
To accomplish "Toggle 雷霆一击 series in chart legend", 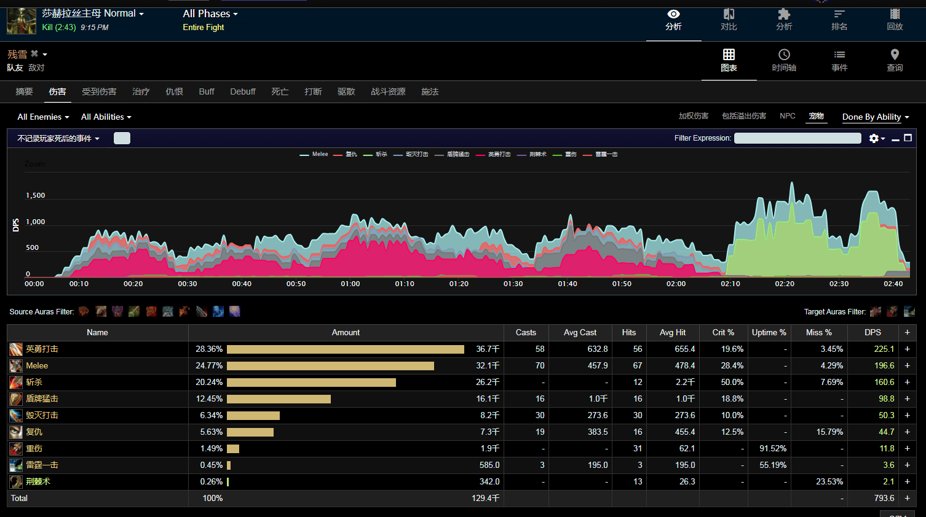I will pos(600,155).
